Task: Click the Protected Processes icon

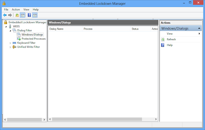Action: (19, 39)
